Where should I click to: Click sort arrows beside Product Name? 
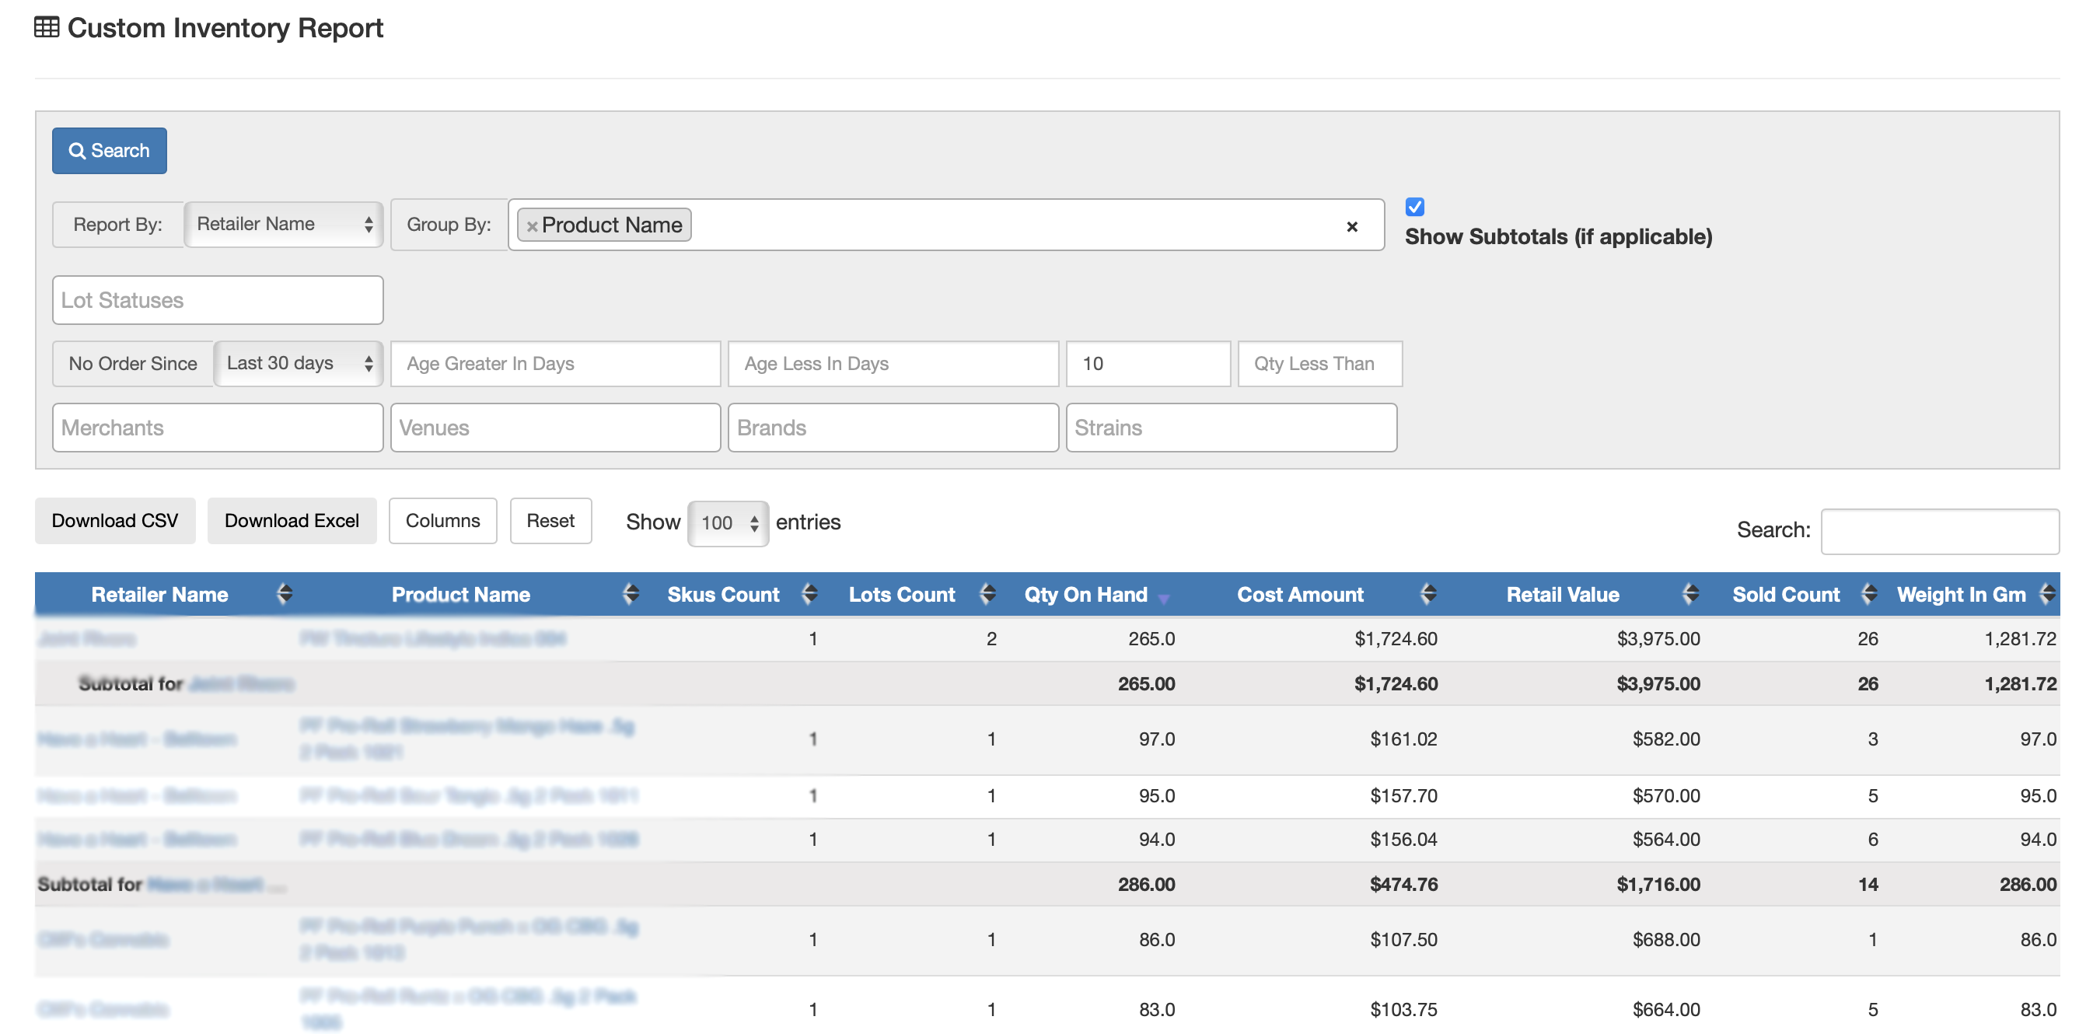[630, 594]
